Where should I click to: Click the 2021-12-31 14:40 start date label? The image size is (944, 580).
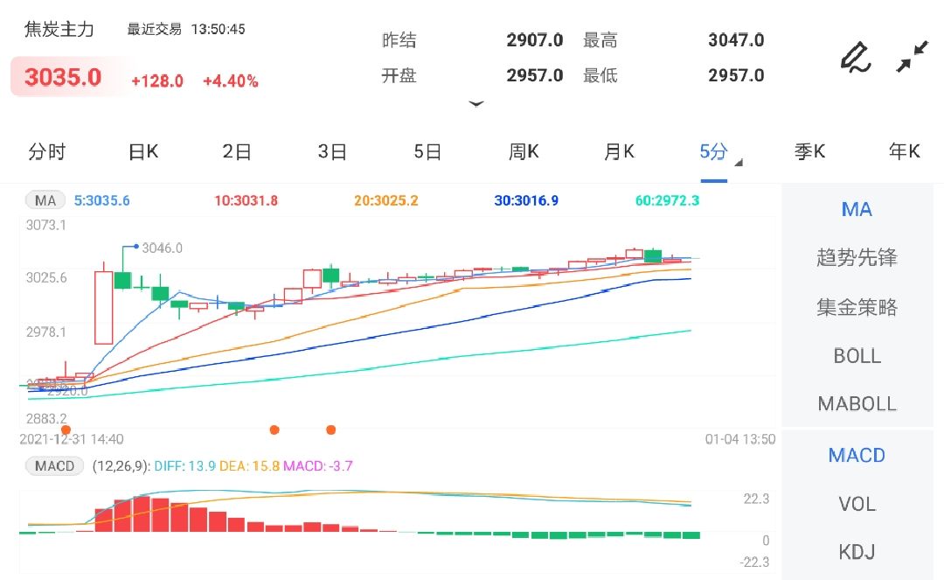click(72, 440)
